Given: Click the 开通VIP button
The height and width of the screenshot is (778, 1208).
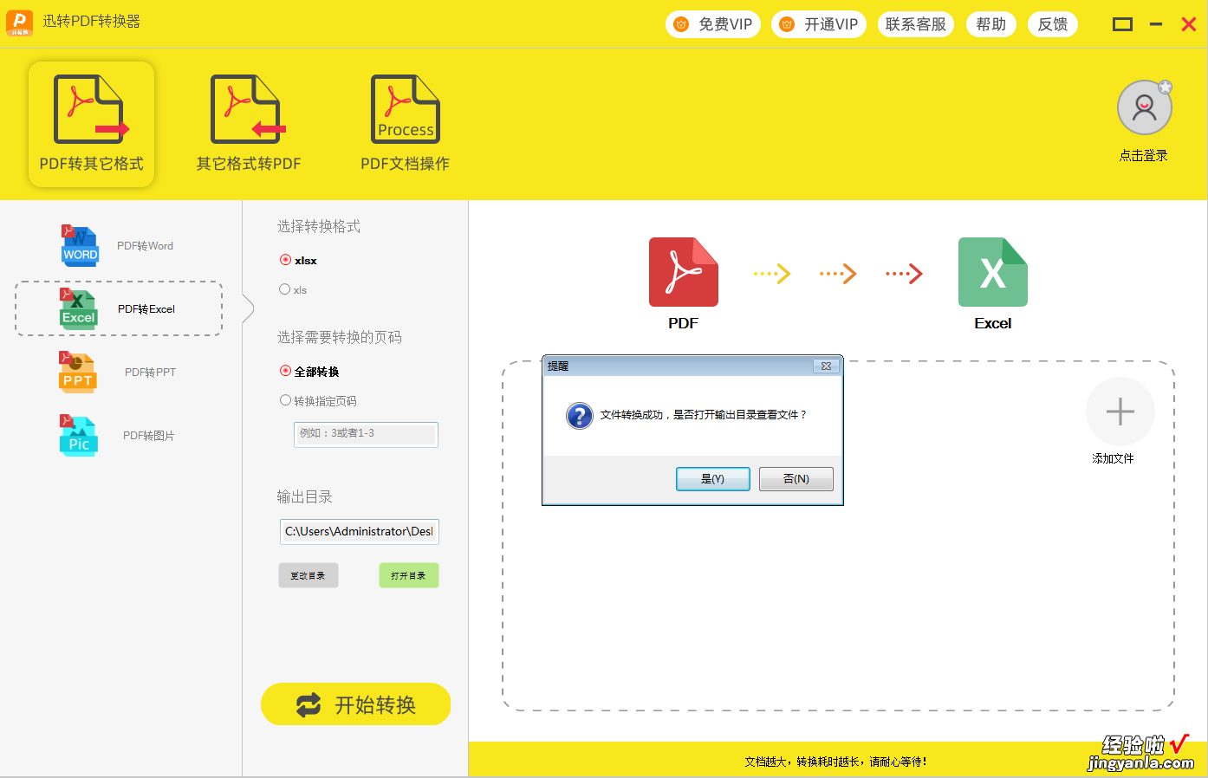Looking at the screenshot, I should pyautogui.click(x=819, y=24).
